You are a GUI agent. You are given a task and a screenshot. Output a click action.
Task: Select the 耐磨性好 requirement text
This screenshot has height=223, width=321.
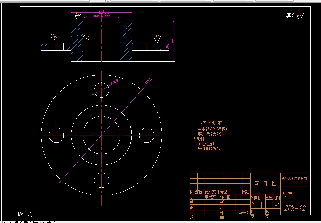[206, 144]
